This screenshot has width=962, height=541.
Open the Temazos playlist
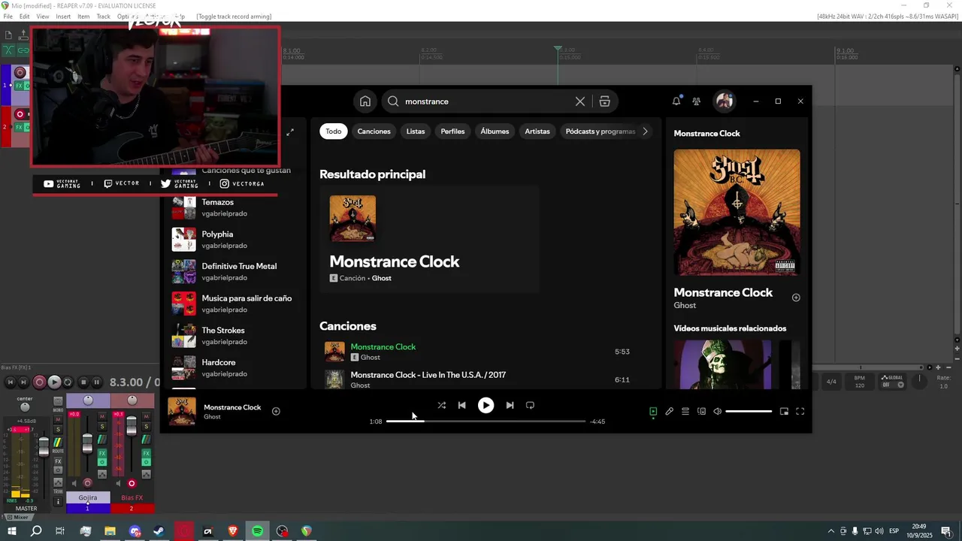[x=231, y=207]
